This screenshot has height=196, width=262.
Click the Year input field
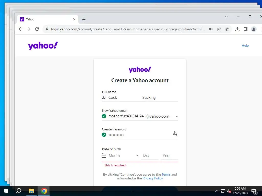pos(169,155)
